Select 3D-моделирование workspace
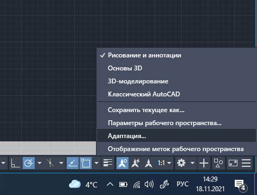This screenshot has height=195, width=257. pos(176,81)
